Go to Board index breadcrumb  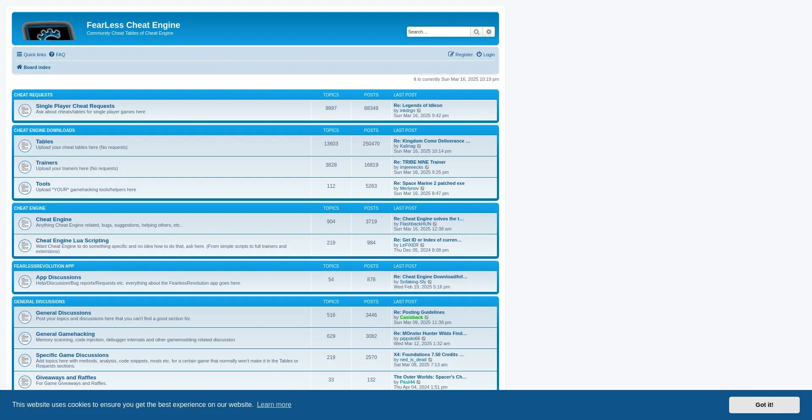point(34,67)
